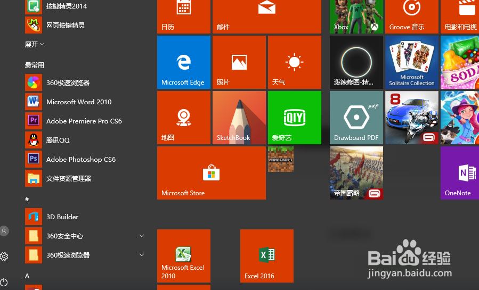Launch the small Minecraft tile
Viewport: 479px width, 290px height.
pyautogui.click(x=281, y=159)
